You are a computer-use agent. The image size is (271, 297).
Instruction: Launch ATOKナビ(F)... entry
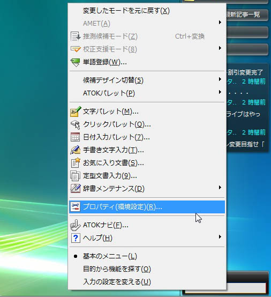coord(147,225)
